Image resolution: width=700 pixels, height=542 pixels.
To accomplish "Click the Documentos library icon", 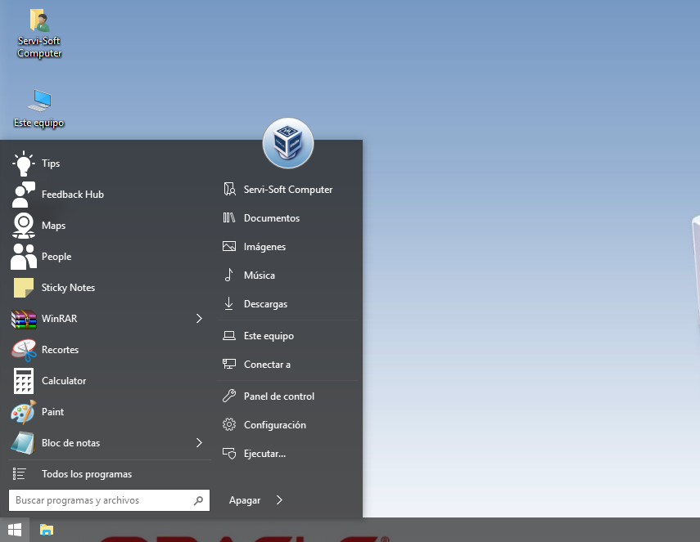I will (x=229, y=217).
